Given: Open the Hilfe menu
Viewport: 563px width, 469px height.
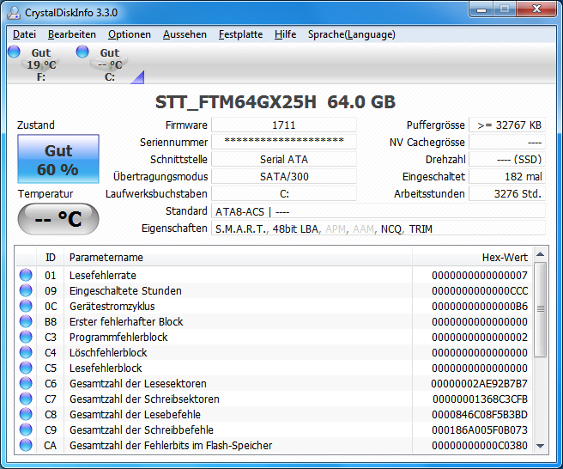Looking at the screenshot, I should (x=285, y=34).
